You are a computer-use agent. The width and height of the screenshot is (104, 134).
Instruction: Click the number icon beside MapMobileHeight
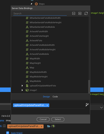coord(27,77)
